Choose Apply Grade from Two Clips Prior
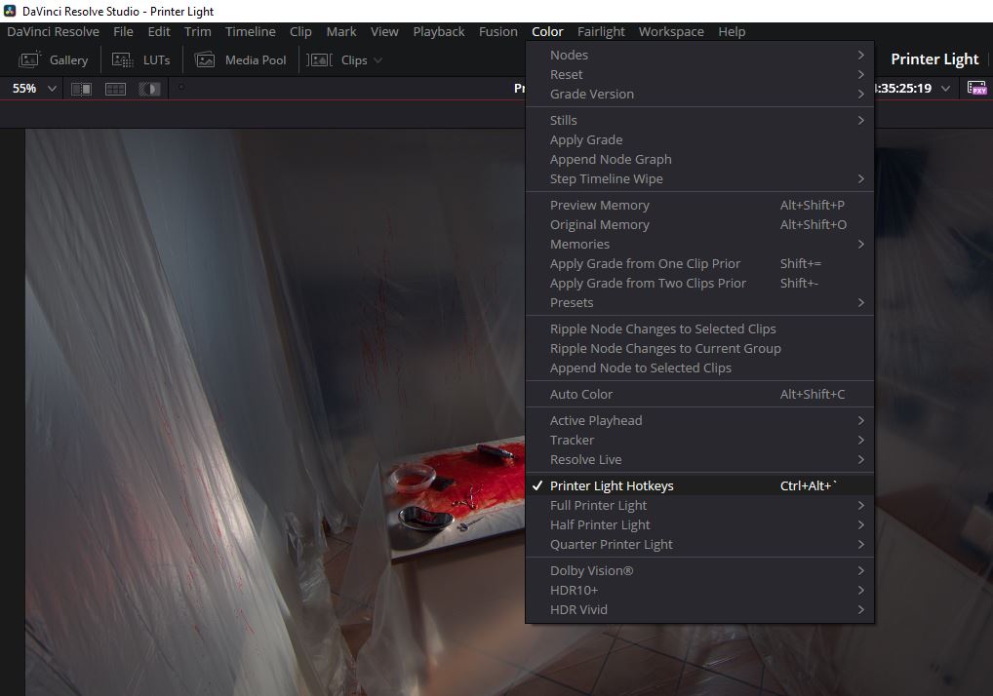The width and height of the screenshot is (993, 696). (699, 284)
